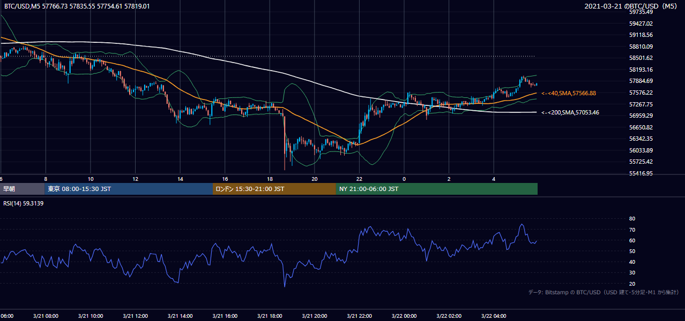Click the '3/22 00:00' bottom axis label
Image resolution: width=685 pixels, height=321 pixels.
click(x=404, y=316)
